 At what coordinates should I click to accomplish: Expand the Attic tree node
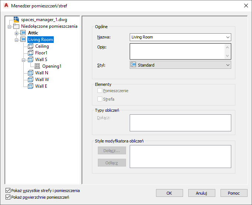[x=16, y=33]
